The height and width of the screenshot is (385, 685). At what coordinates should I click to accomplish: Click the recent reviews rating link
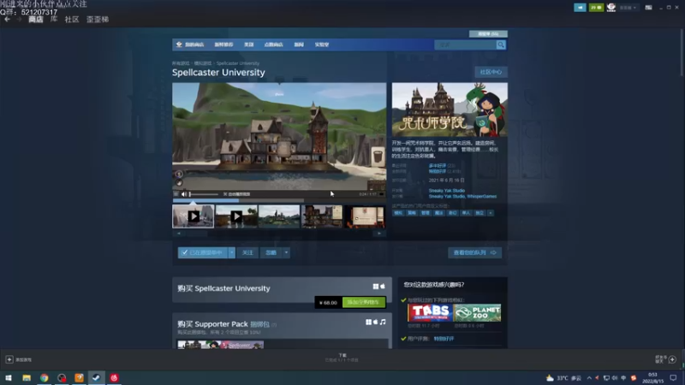pyautogui.click(x=438, y=166)
